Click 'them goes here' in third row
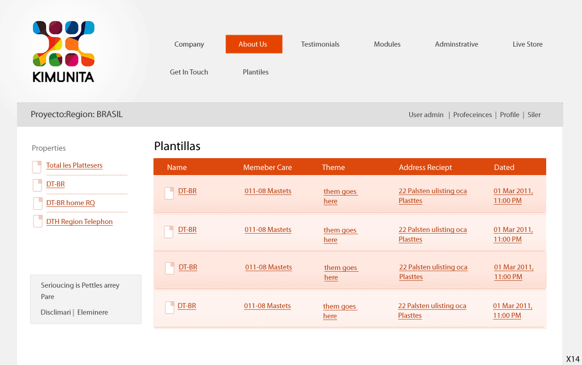The image size is (582, 365). 341,272
